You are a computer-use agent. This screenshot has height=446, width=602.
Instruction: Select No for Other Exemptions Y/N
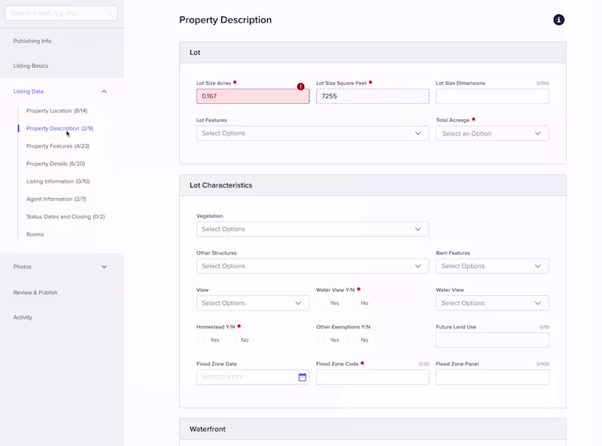pos(351,341)
